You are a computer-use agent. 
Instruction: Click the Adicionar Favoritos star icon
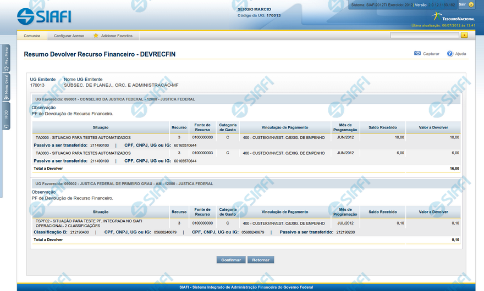[96, 36]
